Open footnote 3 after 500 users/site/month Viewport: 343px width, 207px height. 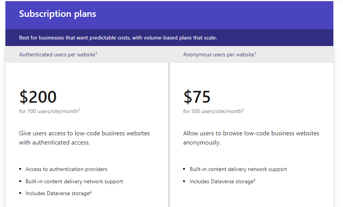tap(243, 110)
